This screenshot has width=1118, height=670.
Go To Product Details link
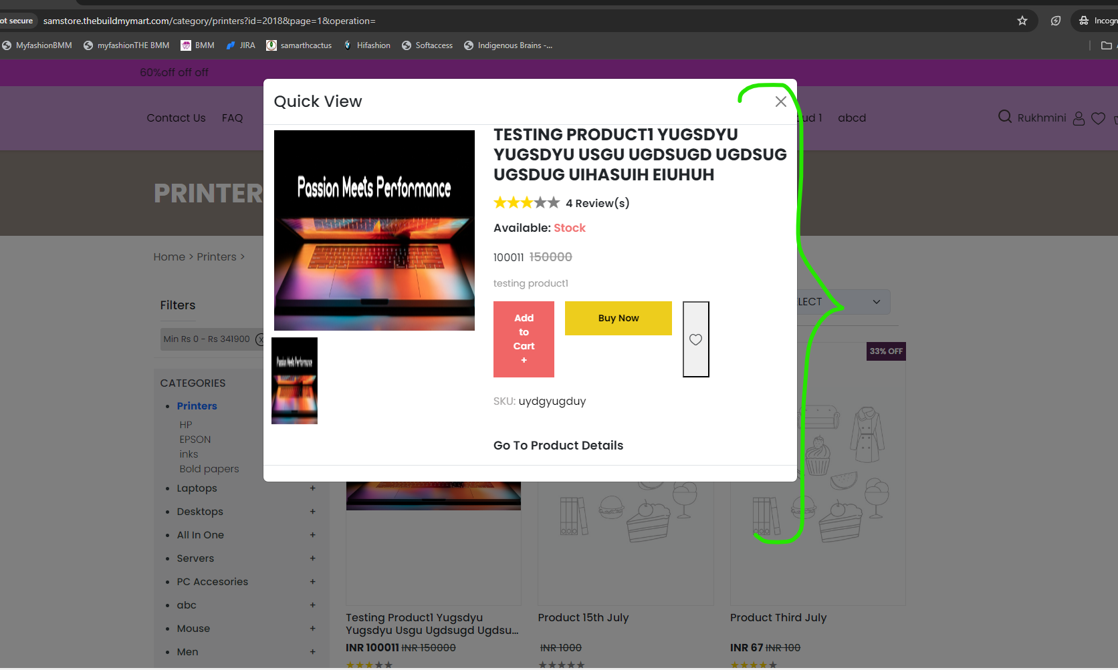click(x=558, y=446)
